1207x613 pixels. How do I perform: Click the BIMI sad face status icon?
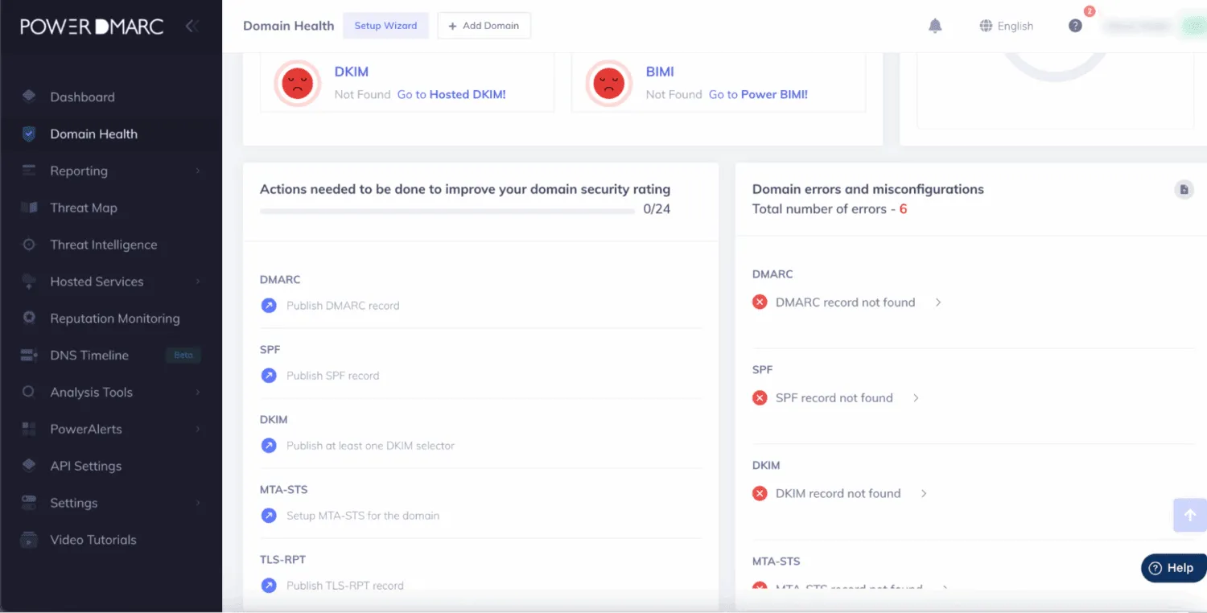tap(608, 83)
